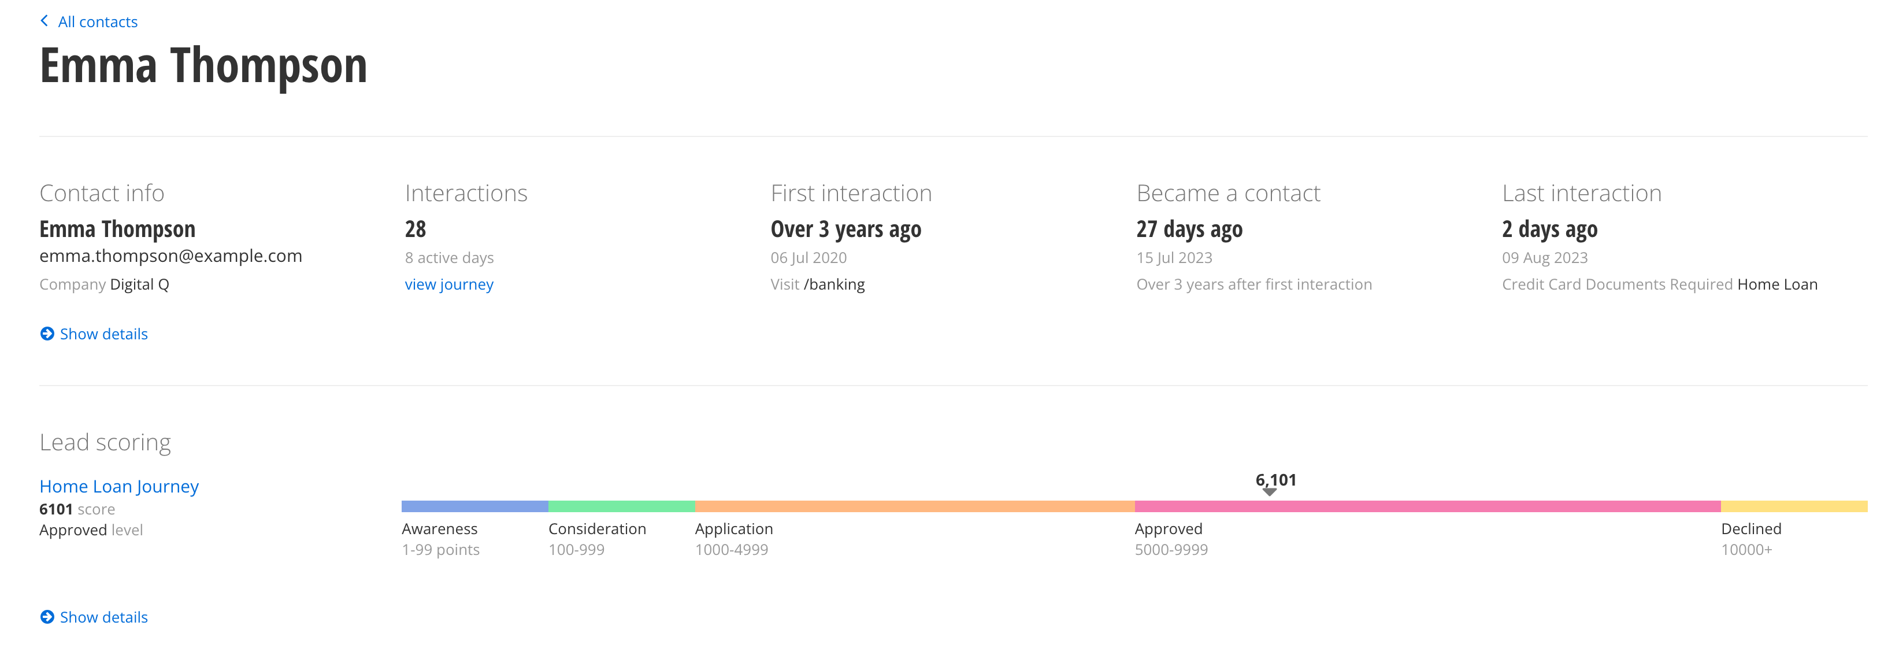1899x659 pixels.
Task: Click the arrow icon of contact Show details
Action: click(47, 334)
